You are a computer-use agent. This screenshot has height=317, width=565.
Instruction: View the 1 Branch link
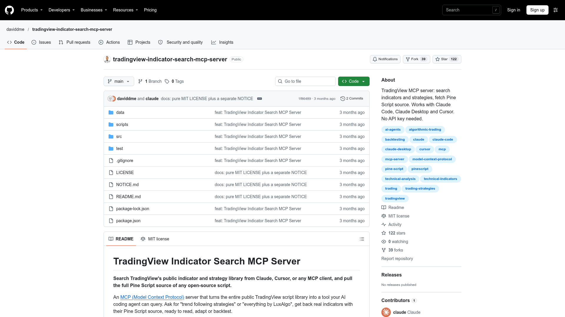(x=150, y=81)
